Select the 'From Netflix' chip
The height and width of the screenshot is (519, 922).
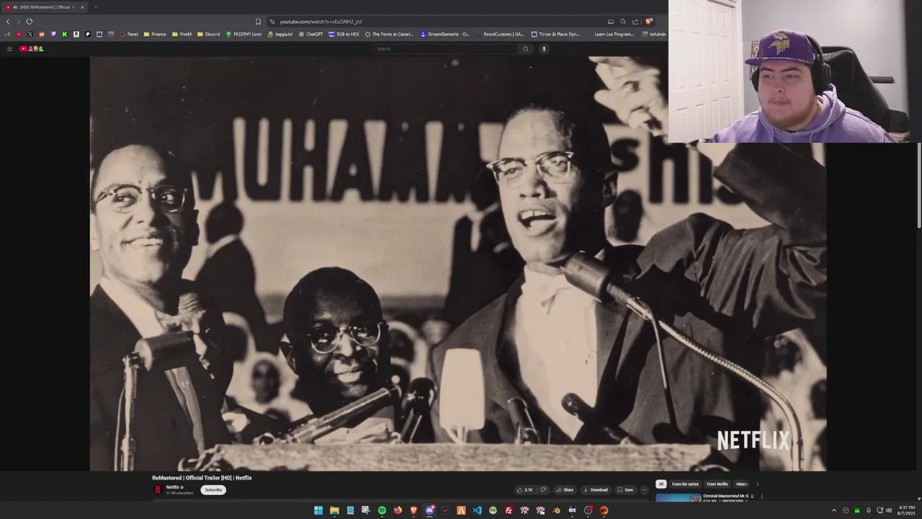[717, 484]
